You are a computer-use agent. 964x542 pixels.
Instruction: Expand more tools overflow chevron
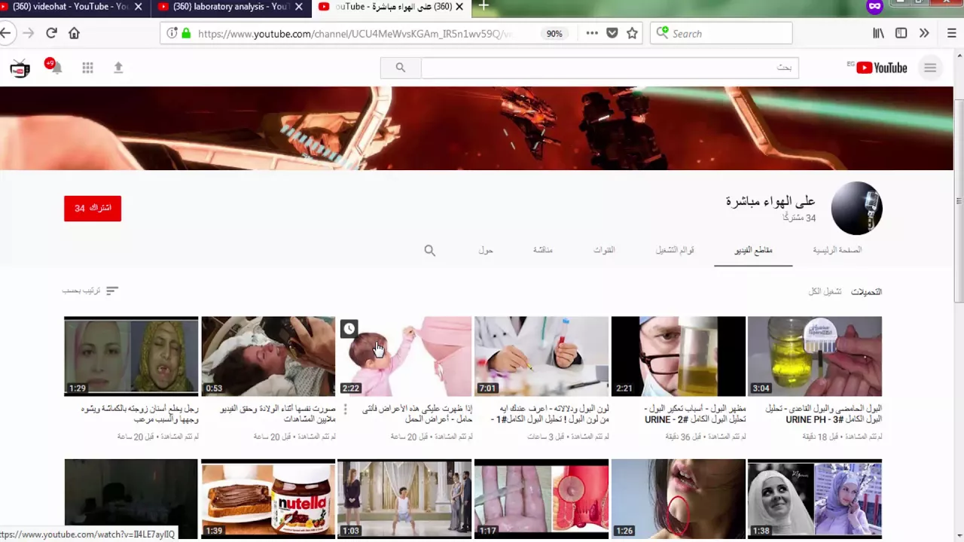click(x=924, y=33)
